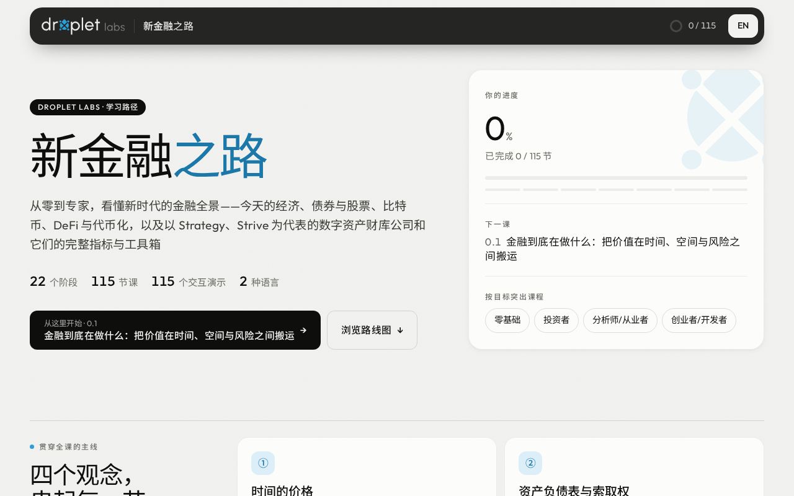Screen dimensions: 794x496
Task: Open the next lesson 0.1 link in progress card
Action: point(616,249)
